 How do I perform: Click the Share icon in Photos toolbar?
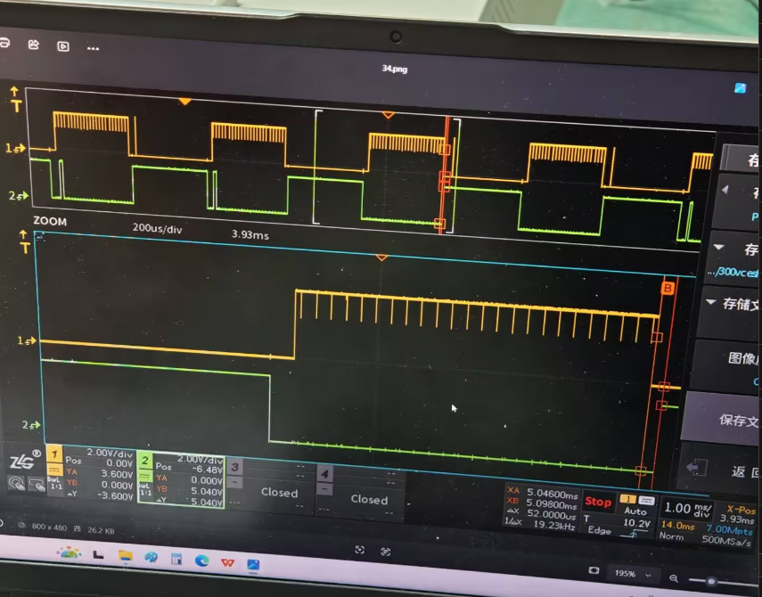pos(34,45)
